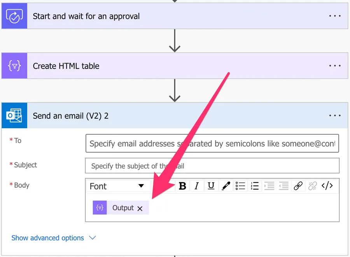Open ellipsis menu for Start and wait for approval
This screenshot has height=257, width=350.
[x=335, y=16]
